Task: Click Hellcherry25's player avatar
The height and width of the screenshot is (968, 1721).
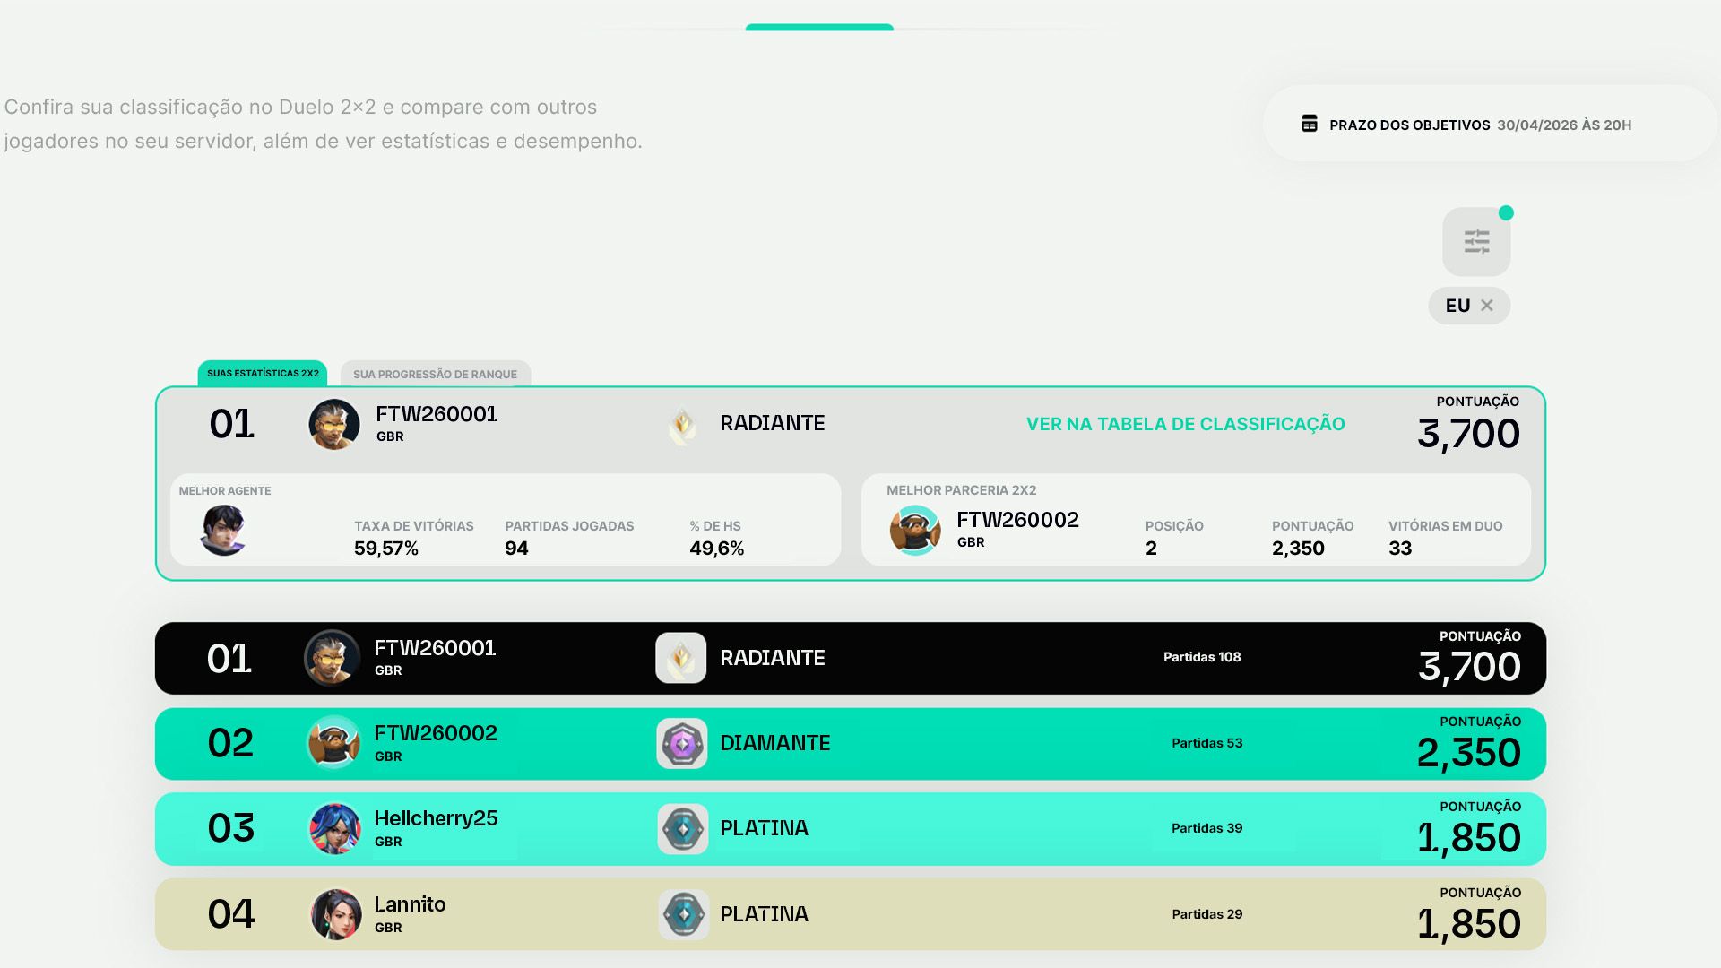Action: pyautogui.click(x=334, y=828)
